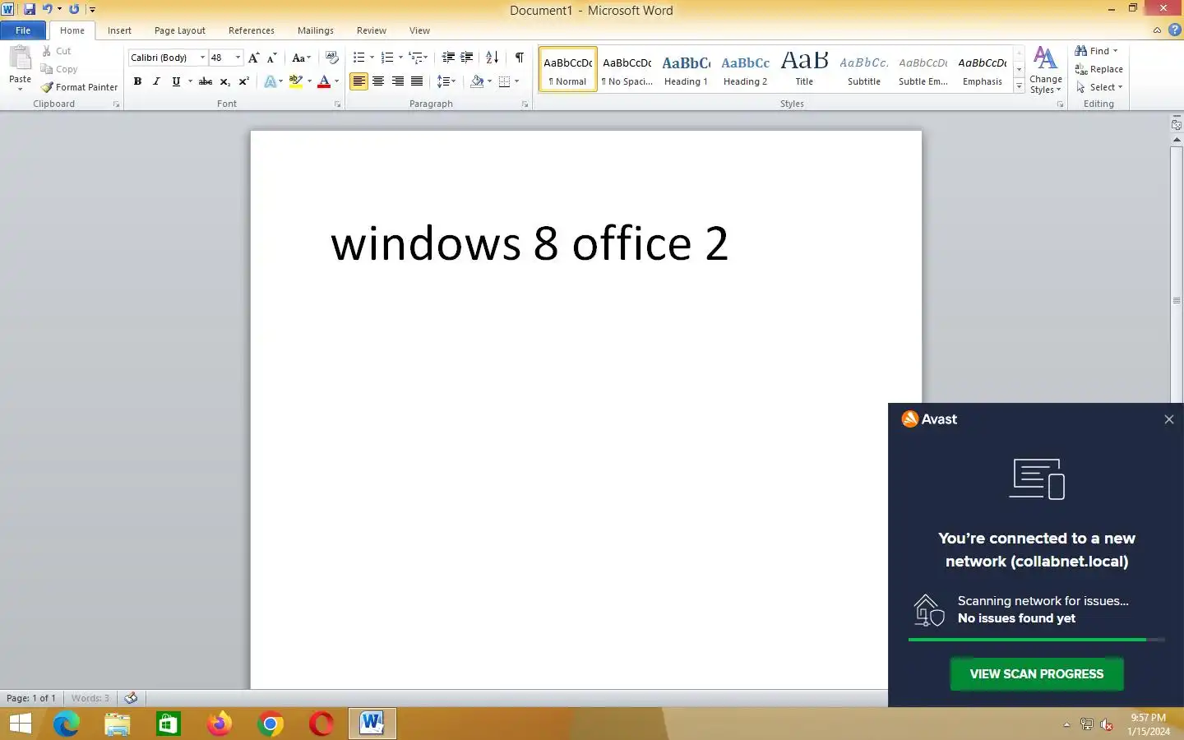Open the Change Case Aa dropdown

[x=301, y=58]
